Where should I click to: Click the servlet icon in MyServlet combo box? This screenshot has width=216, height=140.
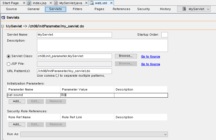(184, 9)
